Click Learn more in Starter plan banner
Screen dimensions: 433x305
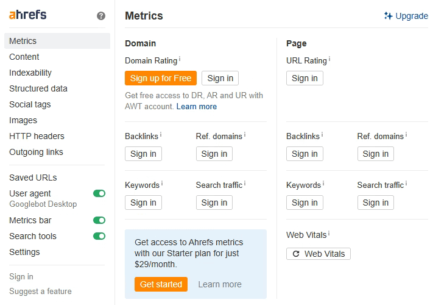(220, 284)
